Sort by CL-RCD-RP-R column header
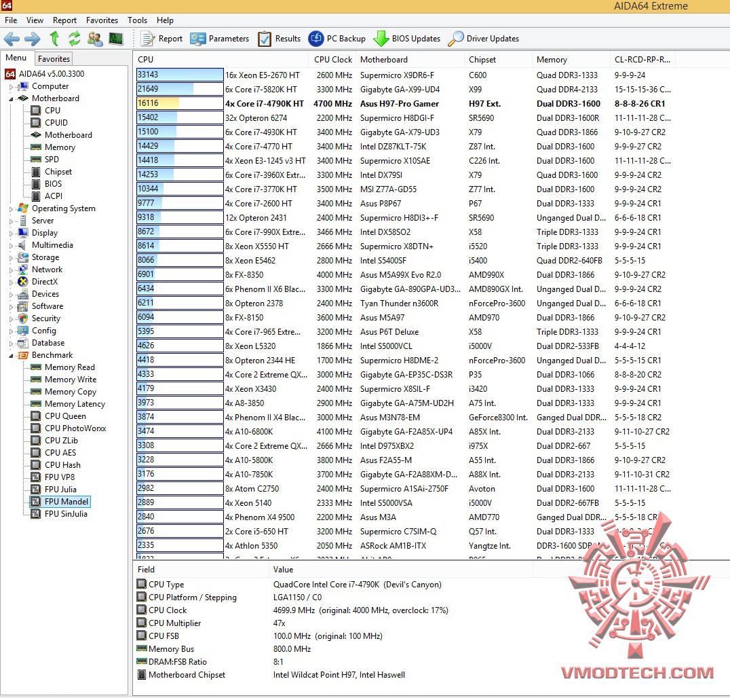 tap(642, 60)
